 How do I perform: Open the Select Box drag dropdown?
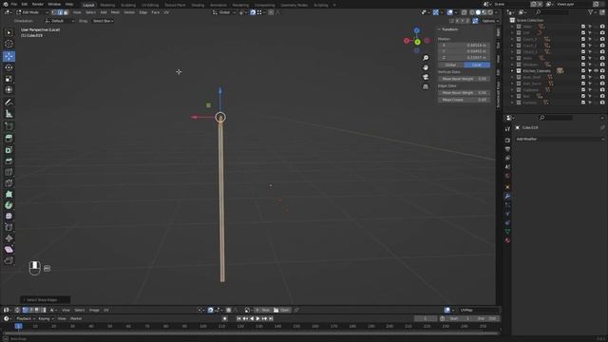pos(103,21)
